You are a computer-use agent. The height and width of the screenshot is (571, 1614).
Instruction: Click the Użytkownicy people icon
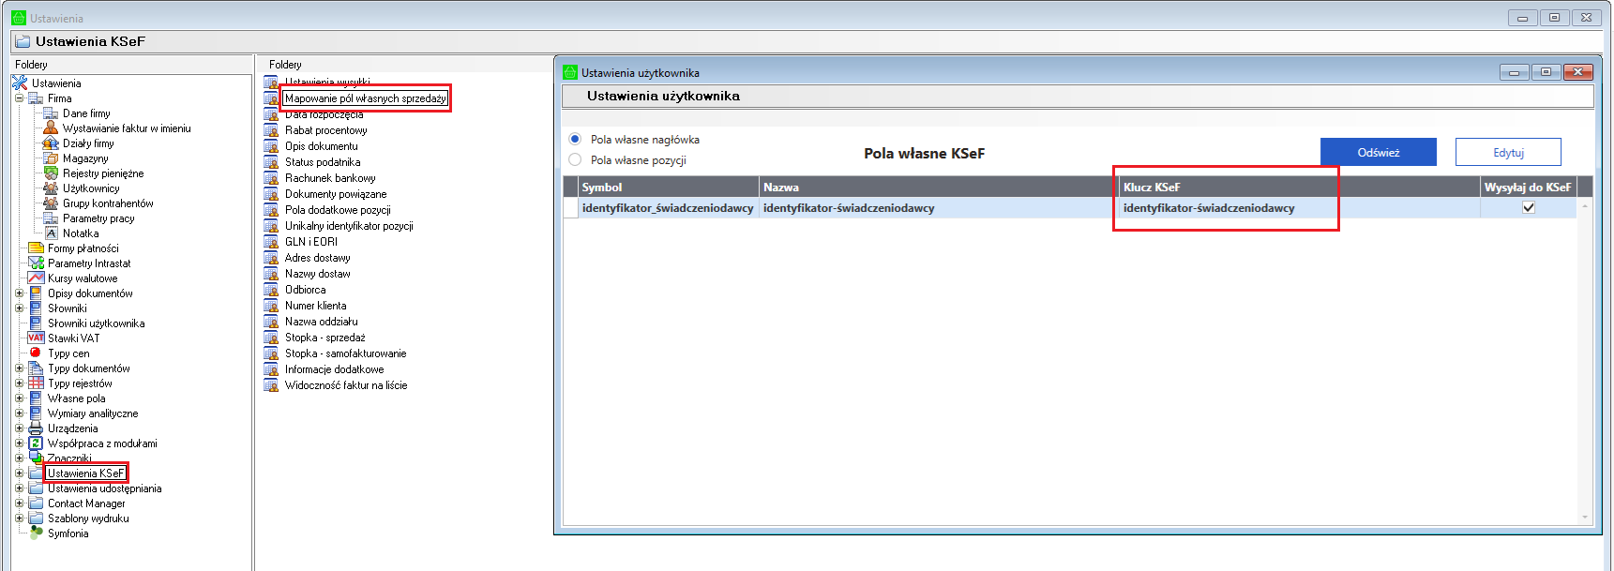coord(51,188)
